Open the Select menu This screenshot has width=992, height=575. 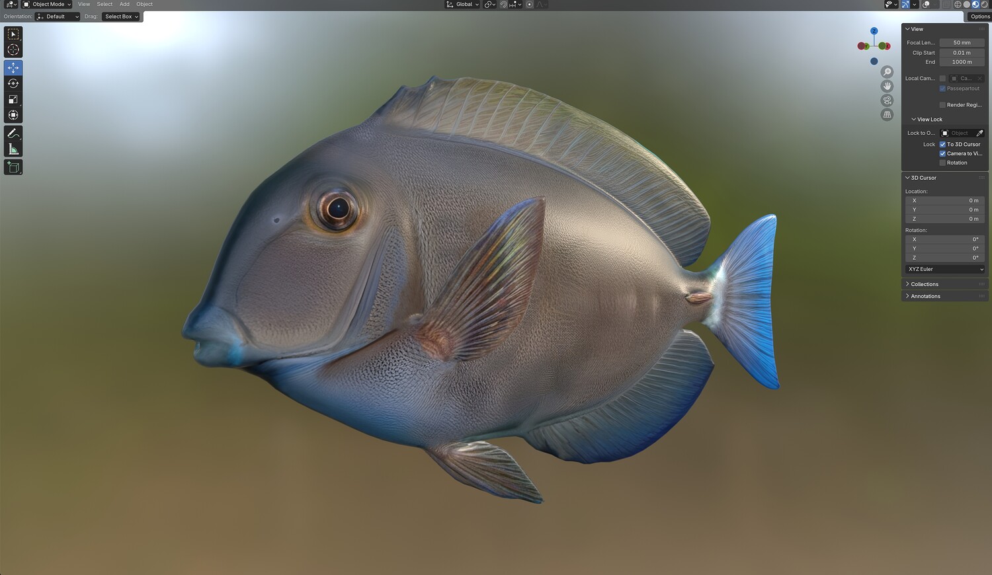point(104,4)
